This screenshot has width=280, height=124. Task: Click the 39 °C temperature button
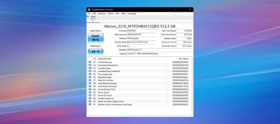(x=96, y=51)
